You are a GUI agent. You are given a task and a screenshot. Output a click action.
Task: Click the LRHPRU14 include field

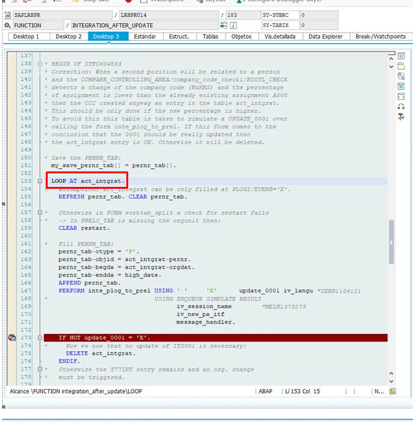click(x=169, y=15)
